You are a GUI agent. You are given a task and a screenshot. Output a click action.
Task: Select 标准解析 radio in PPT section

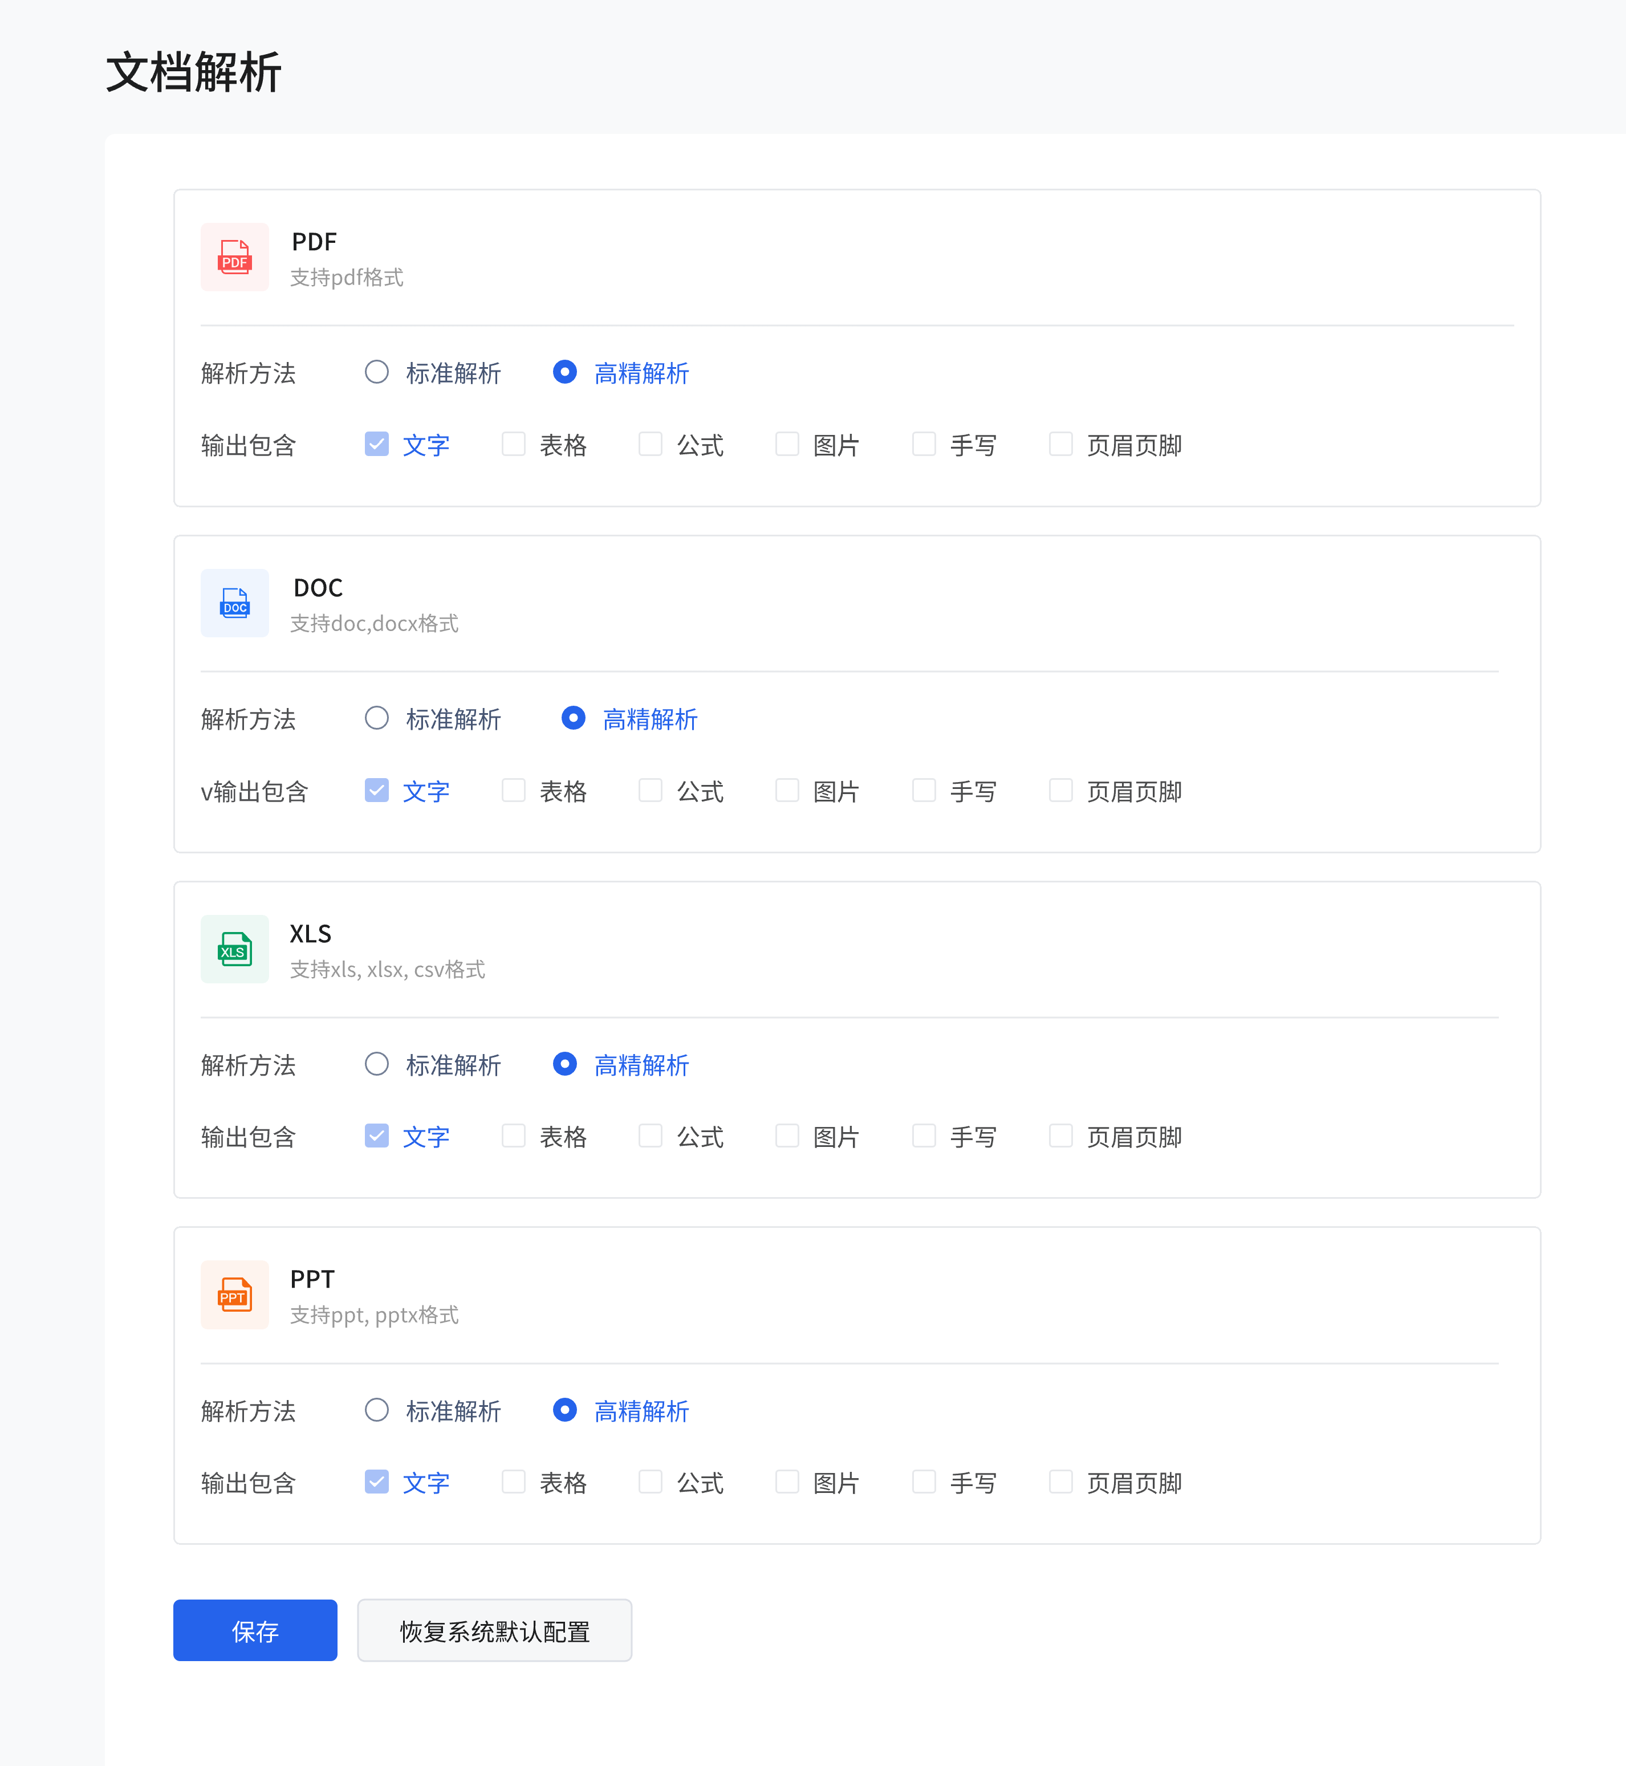coord(377,1410)
